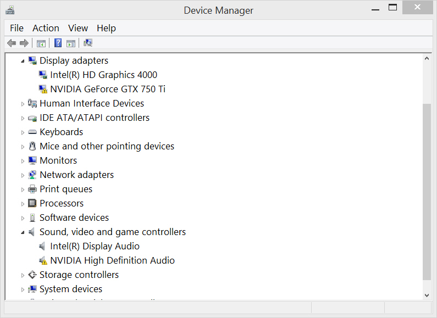
Task: Close the Device Manager window
Action: click(417, 8)
